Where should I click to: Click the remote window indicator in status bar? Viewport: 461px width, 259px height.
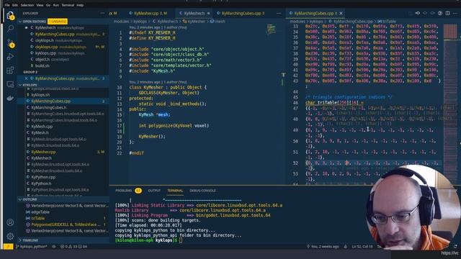point(8,246)
